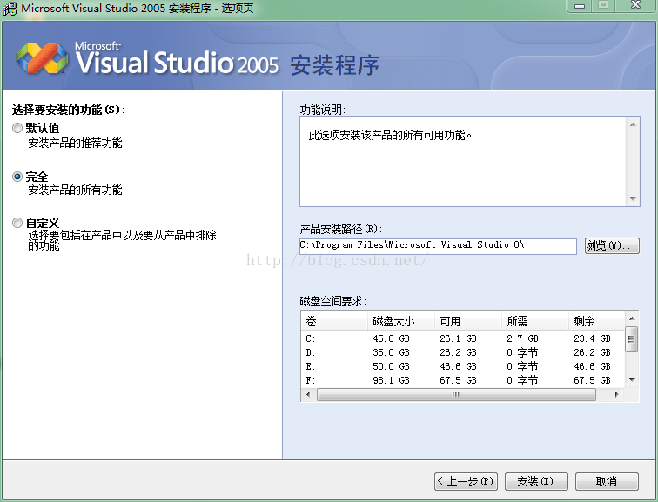Click the 此选项安装该产品的所有可用功能 description
The width and height of the screenshot is (658, 502).
click(390, 135)
